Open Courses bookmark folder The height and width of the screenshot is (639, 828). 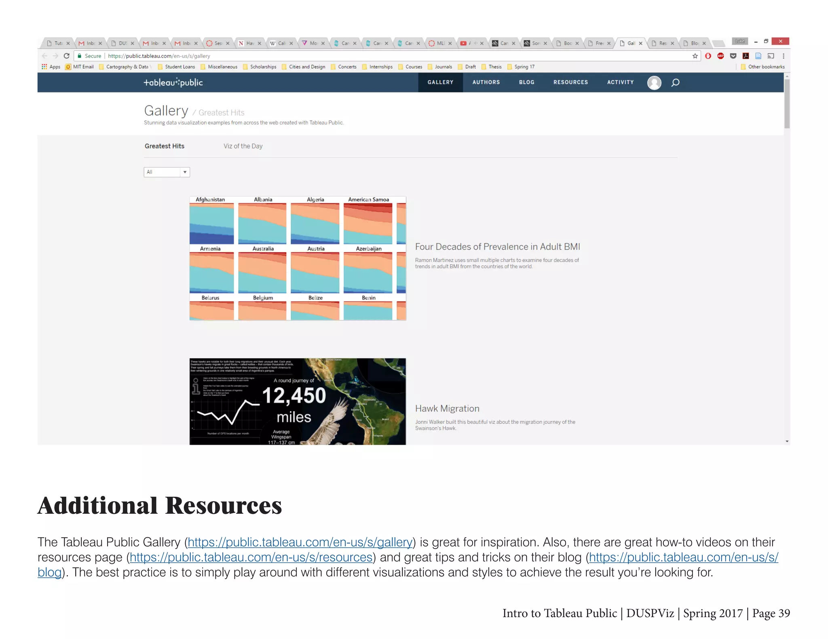410,67
